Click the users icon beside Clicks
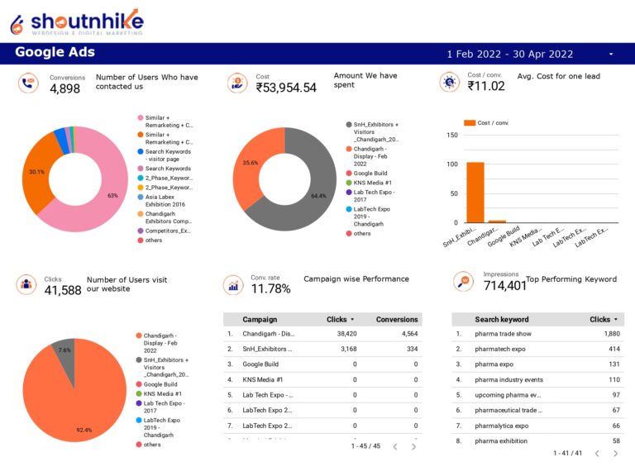Viewport: 635px width, 476px height. coord(28,284)
